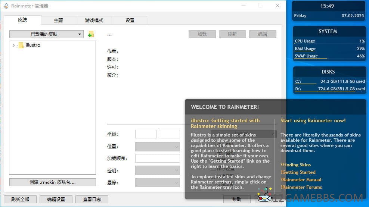Click the D:\ disk entry in Disks skin

pyautogui.click(x=330, y=89)
